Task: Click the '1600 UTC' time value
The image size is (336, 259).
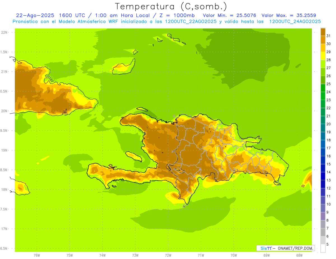Action: (x=71, y=15)
